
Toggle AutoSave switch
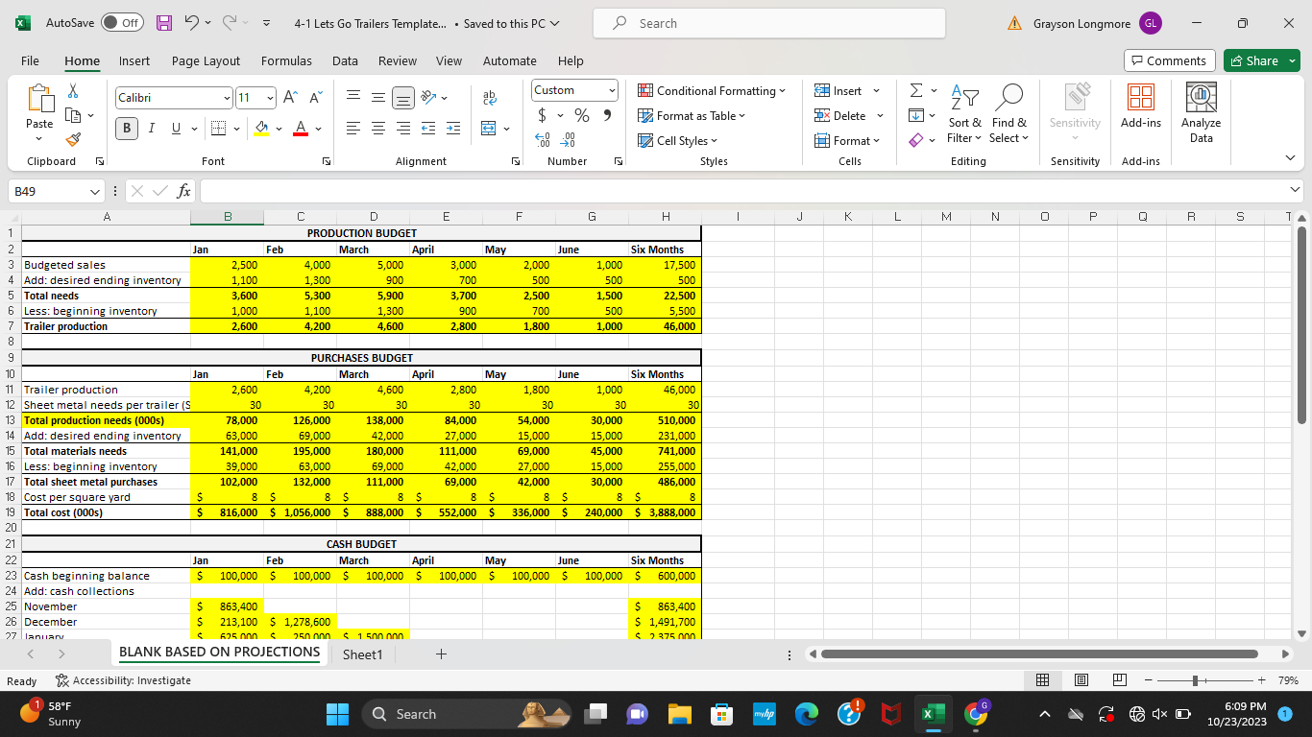click(123, 23)
